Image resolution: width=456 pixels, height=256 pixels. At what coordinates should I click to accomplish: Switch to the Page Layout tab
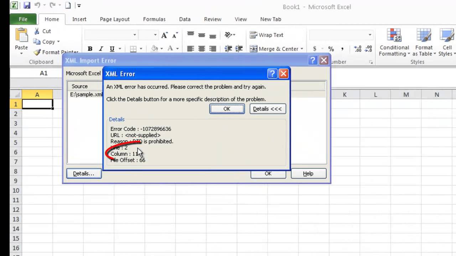[x=115, y=19]
